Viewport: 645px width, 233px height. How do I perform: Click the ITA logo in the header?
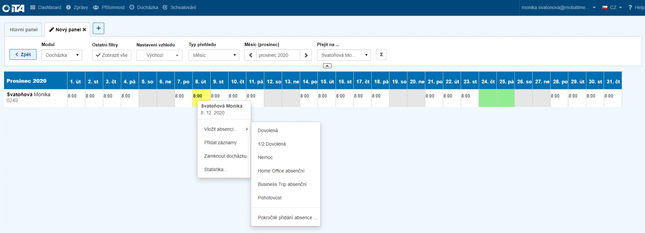[x=14, y=8]
